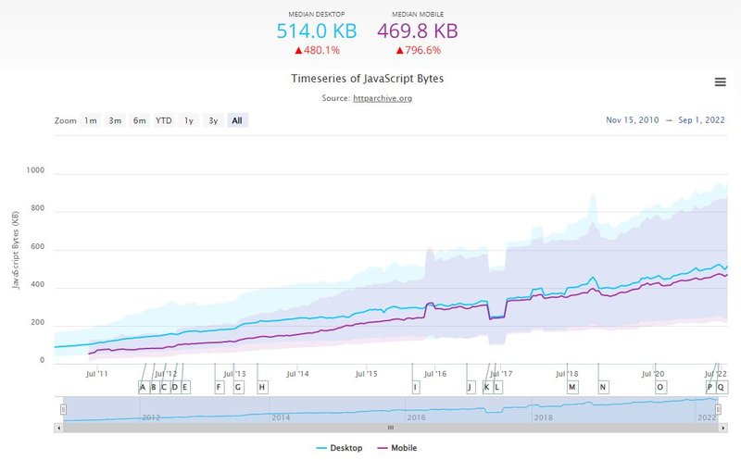The image size is (741, 460).
Task: Open the chart hamburger context menu
Action: tap(720, 82)
